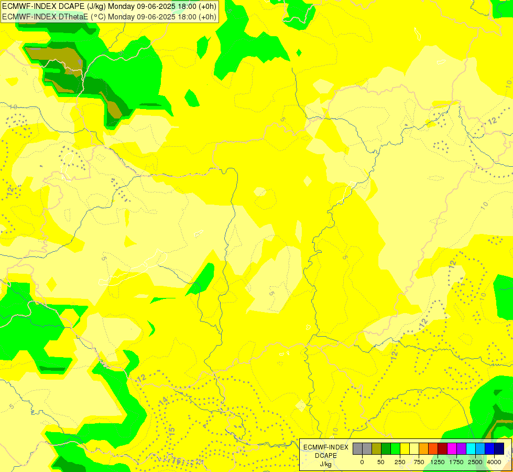
Task: Choose the dark red legend swatch
Action: [443, 449]
